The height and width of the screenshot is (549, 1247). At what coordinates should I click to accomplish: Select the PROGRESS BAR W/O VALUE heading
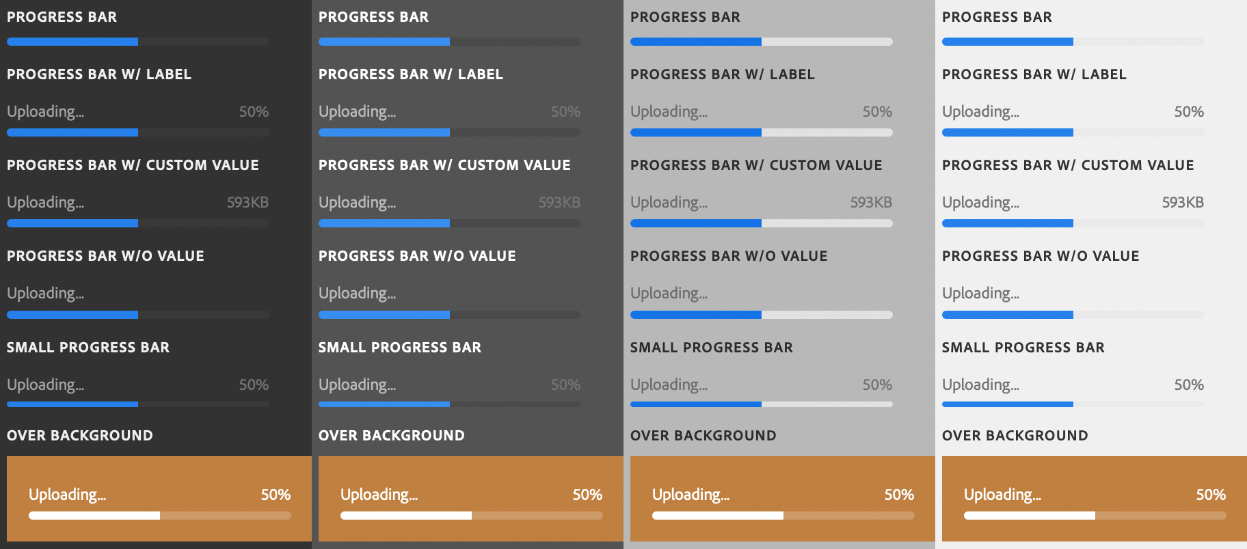coord(105,256)
